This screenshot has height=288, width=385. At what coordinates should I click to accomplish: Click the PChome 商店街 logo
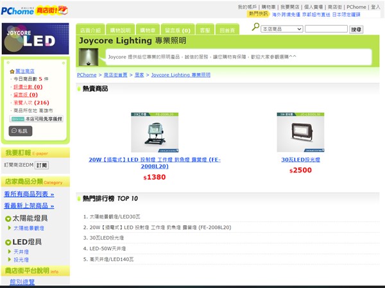coord(35,10)
